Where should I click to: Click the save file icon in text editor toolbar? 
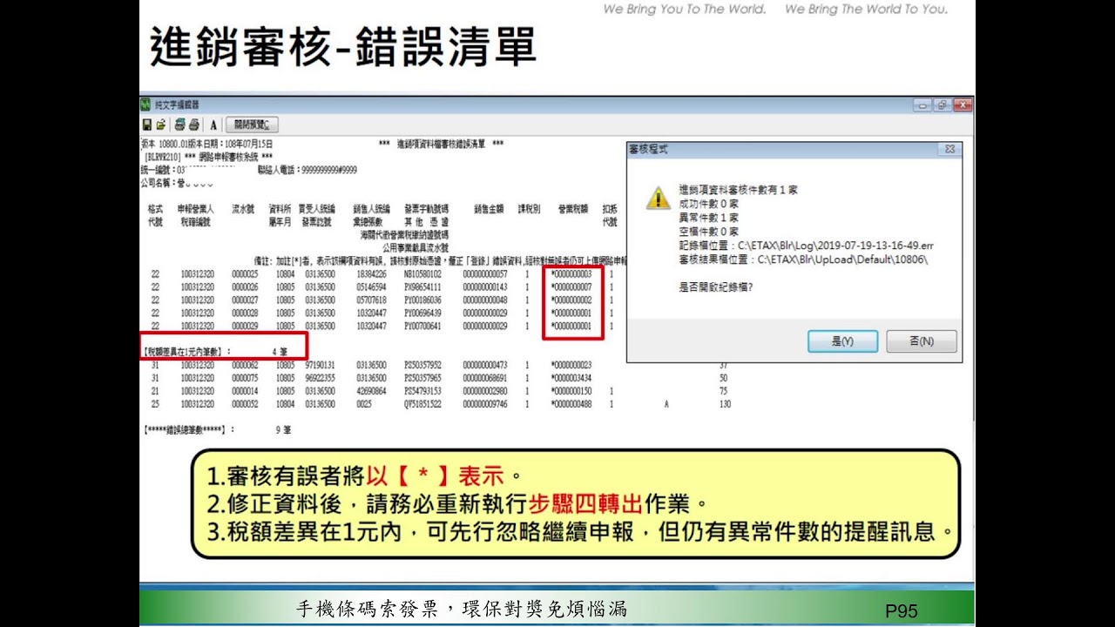[147, 125]
